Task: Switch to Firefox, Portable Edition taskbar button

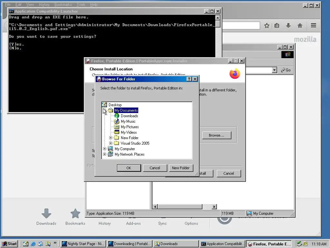Action: pyautogui.click(x=269, y=244)
